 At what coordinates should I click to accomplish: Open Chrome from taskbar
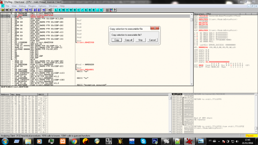[74, 141]
